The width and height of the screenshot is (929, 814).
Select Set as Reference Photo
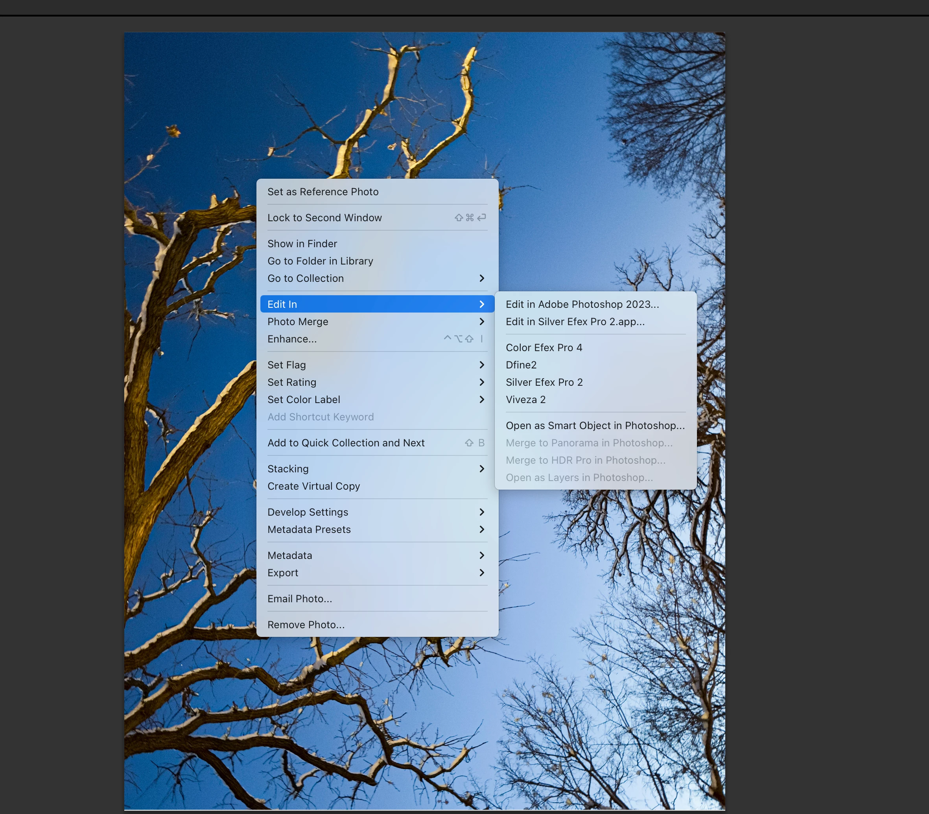point(323,192)
